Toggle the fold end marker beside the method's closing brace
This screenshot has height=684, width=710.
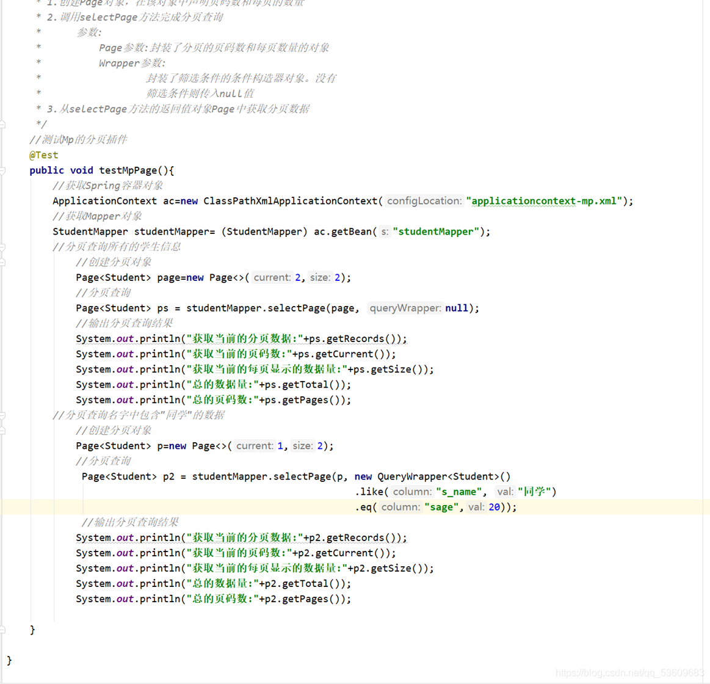[x=2, y=629]
